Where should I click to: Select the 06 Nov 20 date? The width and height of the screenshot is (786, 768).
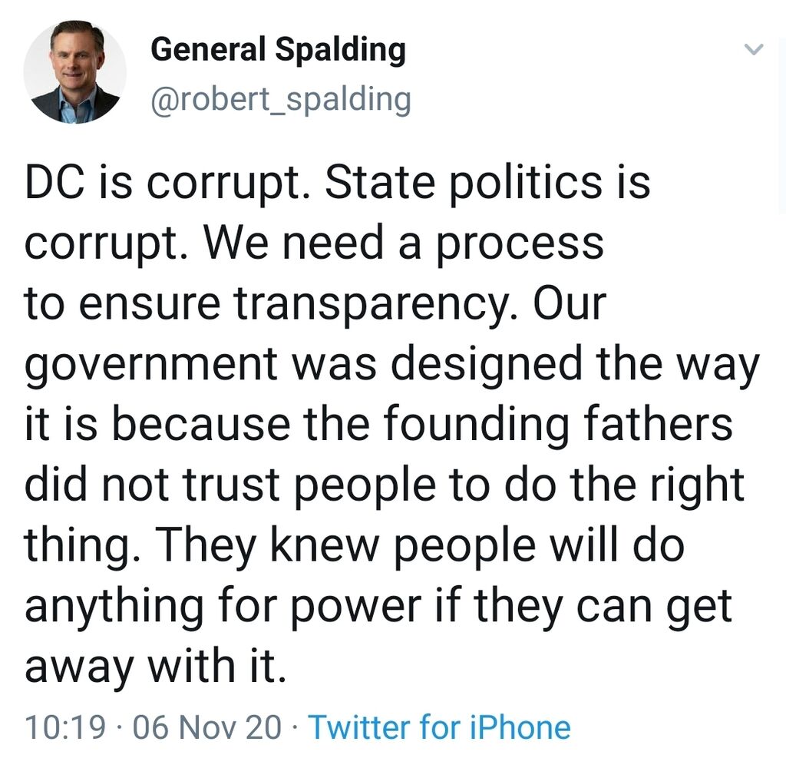(x=207, y=727)
